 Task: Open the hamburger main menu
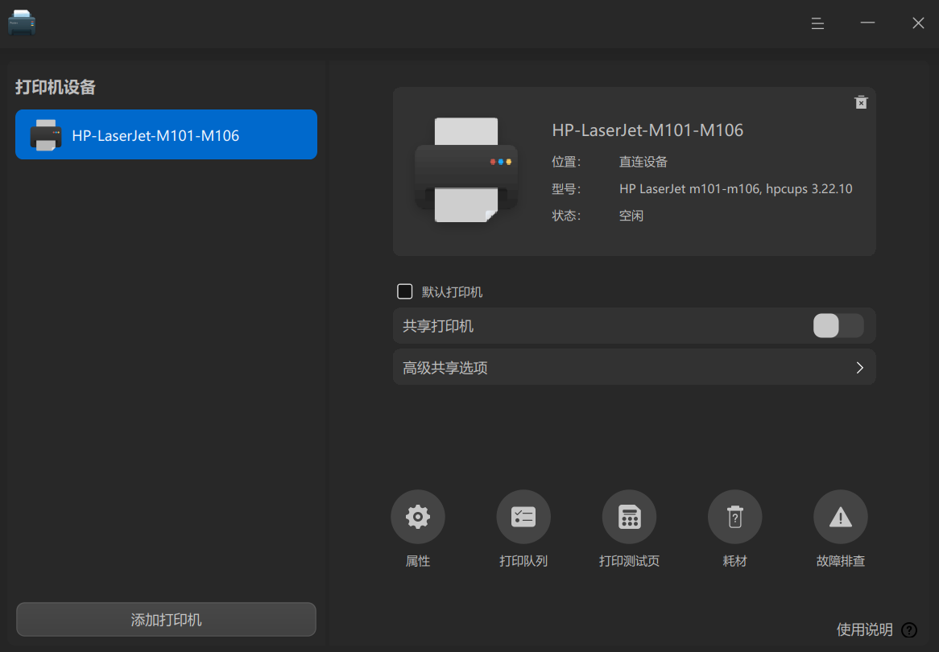tap(817, 23)
